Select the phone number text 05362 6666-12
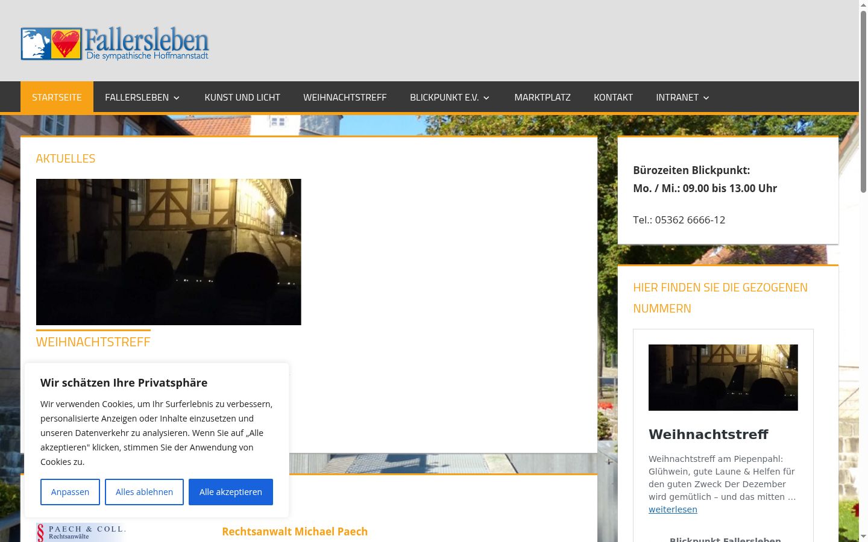868x542 pixels. (690, 220)
